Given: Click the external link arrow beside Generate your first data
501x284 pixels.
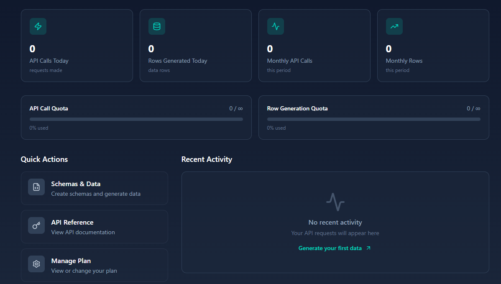Looking at the screenshot, I should [x=368, y=248].
